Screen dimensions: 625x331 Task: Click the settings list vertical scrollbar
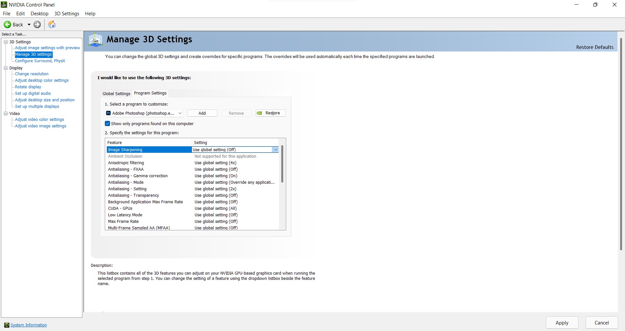282,164
